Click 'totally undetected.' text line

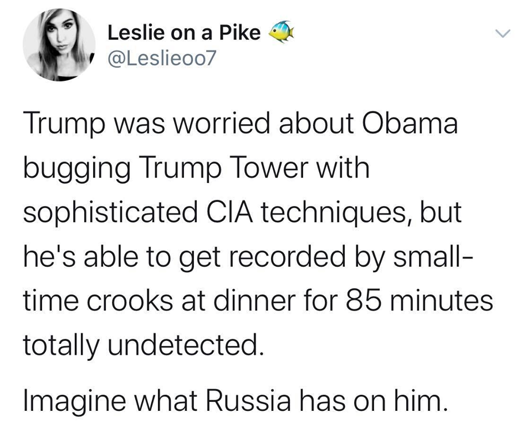pyautogui.click(x=141, y=347)
